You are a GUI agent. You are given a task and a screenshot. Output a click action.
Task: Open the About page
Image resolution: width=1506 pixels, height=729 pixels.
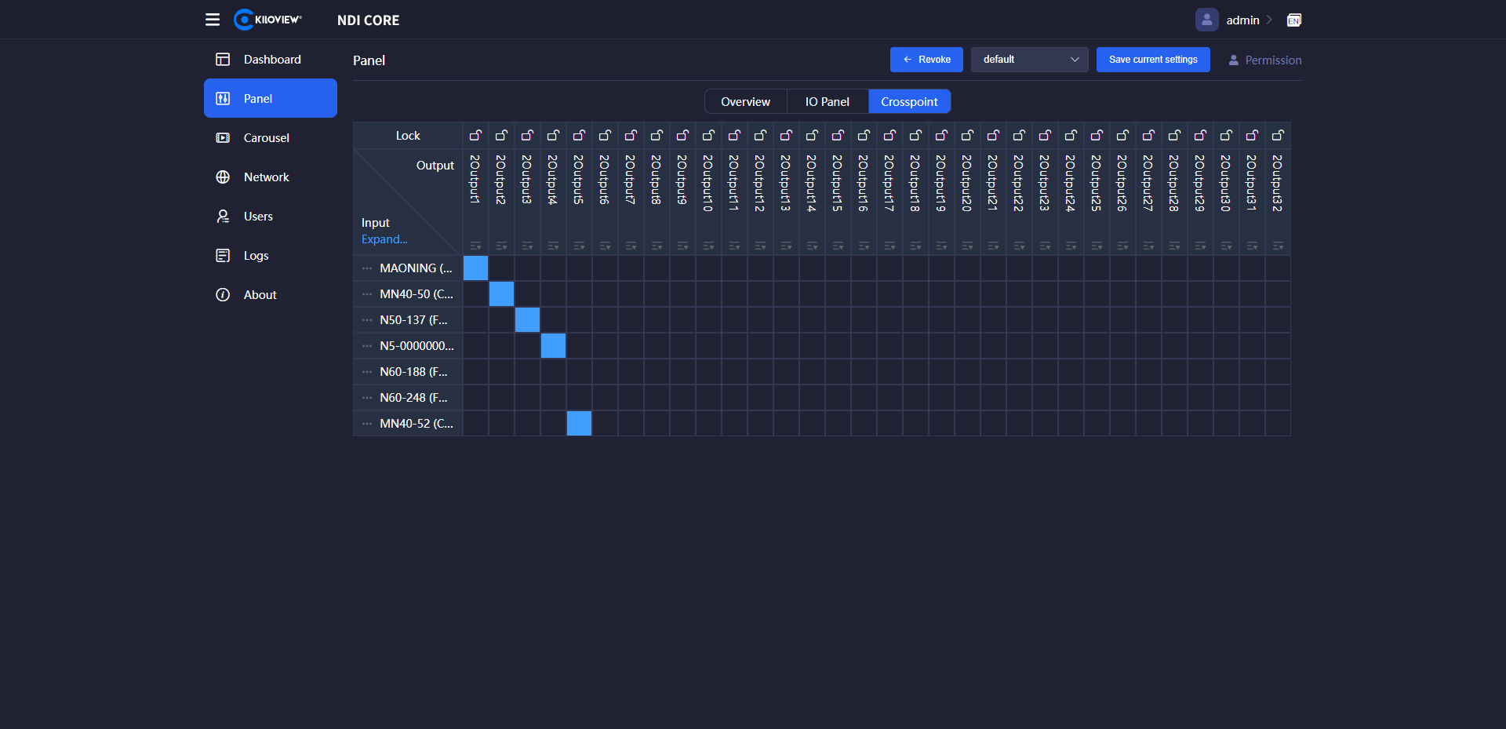(260, 295)
